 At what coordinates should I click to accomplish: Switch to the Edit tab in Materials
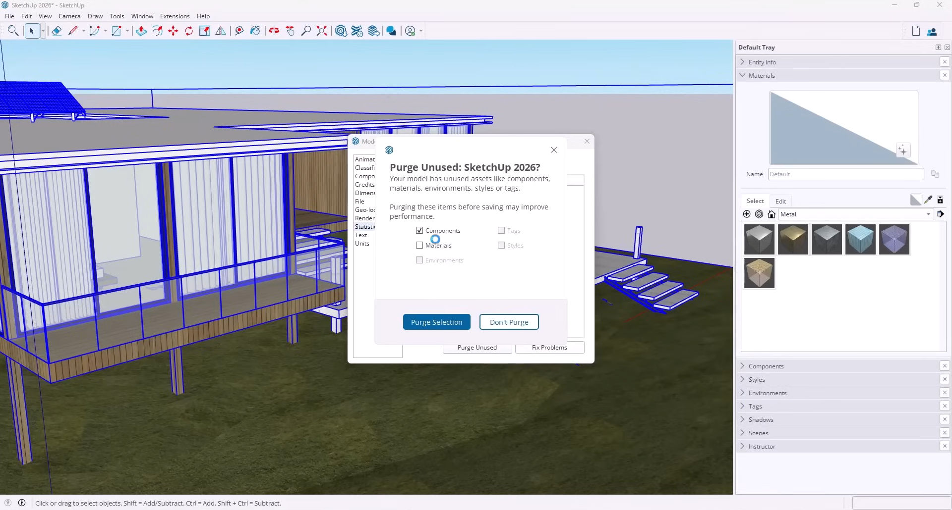point(780,202)
